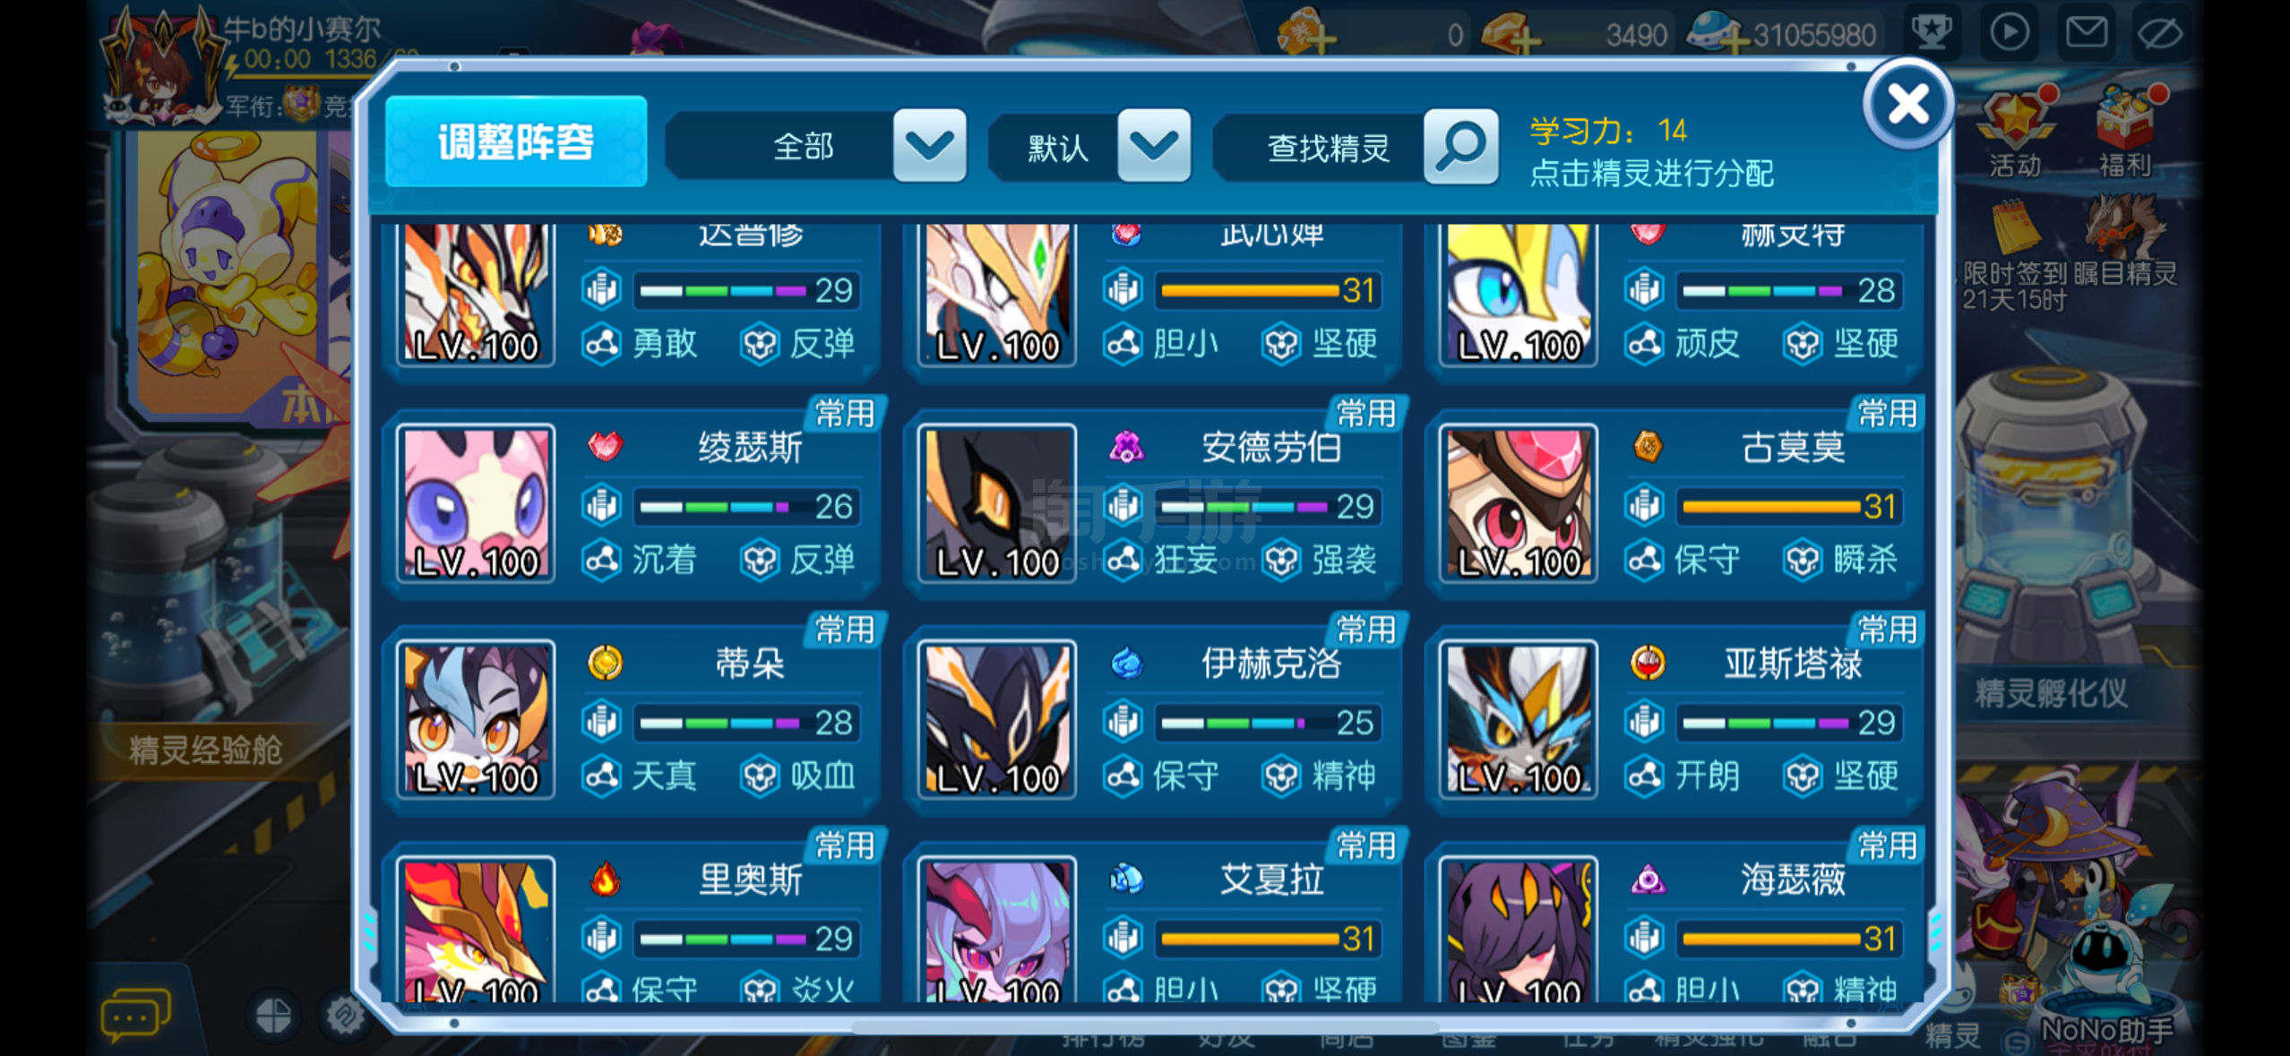Viewport: 2290px width, 1056px height.
Task: Open the playback video icon in top bar
Action: tap(2010, 33)
